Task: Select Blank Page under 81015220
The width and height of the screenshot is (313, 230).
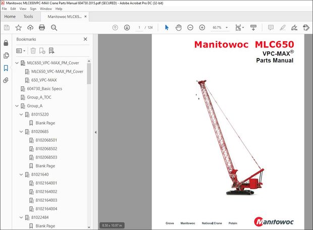Action: point(45,123)
